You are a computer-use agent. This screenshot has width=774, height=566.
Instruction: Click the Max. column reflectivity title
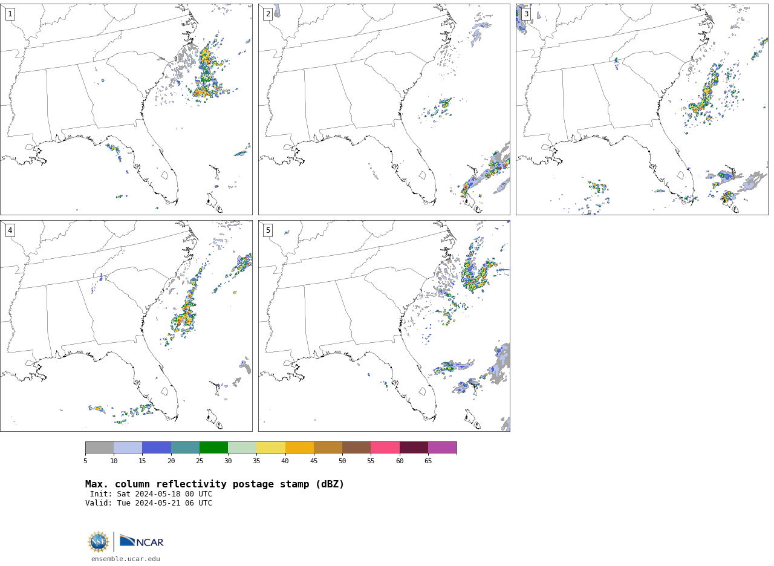click(215, 484)
